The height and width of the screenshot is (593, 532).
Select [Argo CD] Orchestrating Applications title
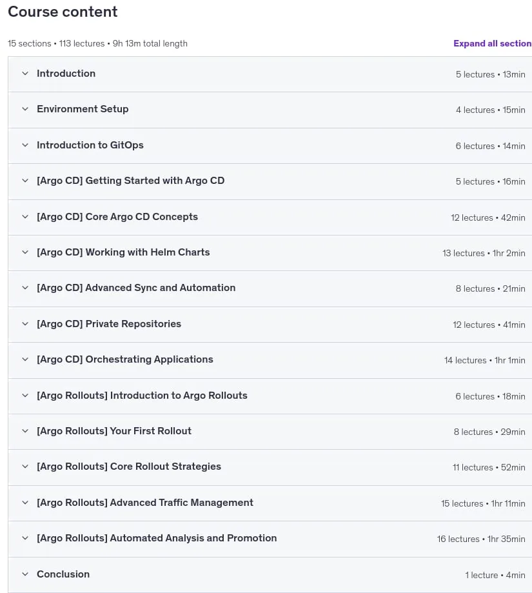point(124,359)
